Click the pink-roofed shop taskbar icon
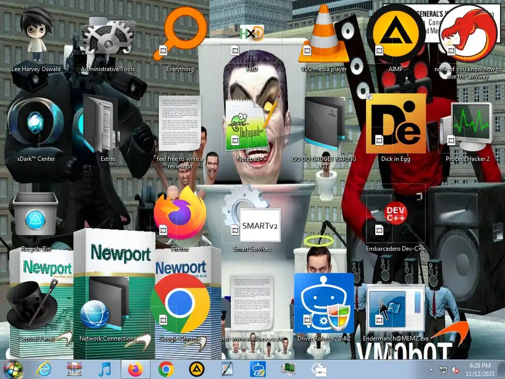 coord(74,369)
